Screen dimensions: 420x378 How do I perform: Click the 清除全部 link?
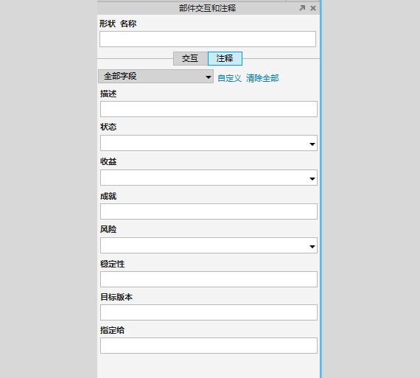tap(262, 78)
